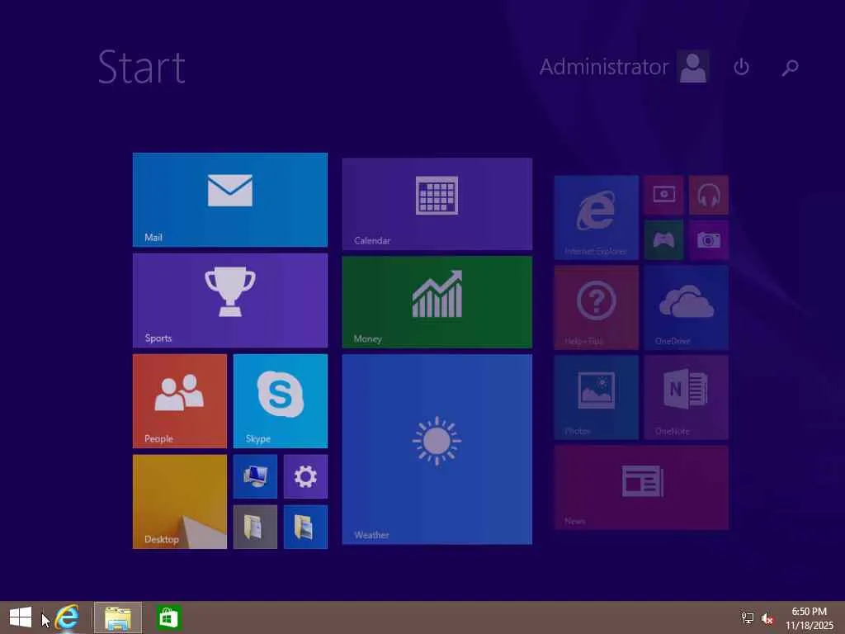The image size is (845, 634).
Task: Open the Weather tile
Action: (437, 450)
